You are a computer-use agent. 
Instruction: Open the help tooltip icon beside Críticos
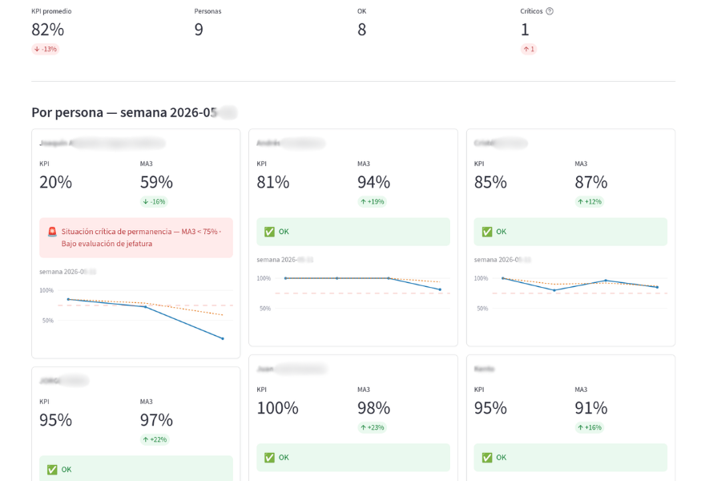pyautogui.click(x=550, y=11)
